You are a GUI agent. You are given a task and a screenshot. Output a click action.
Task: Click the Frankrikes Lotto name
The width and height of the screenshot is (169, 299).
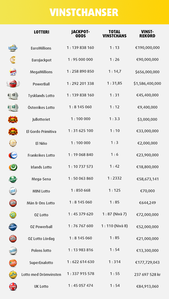(41, 155)
